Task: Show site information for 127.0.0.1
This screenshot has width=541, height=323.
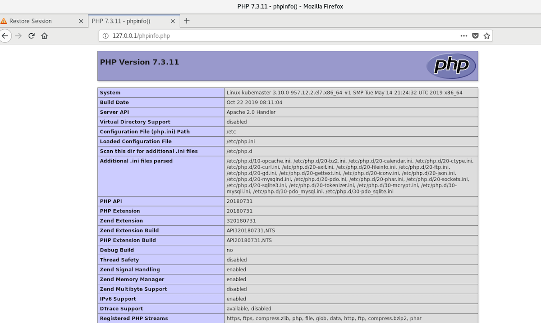Action: pyautogui.click(x=105, y=36)
